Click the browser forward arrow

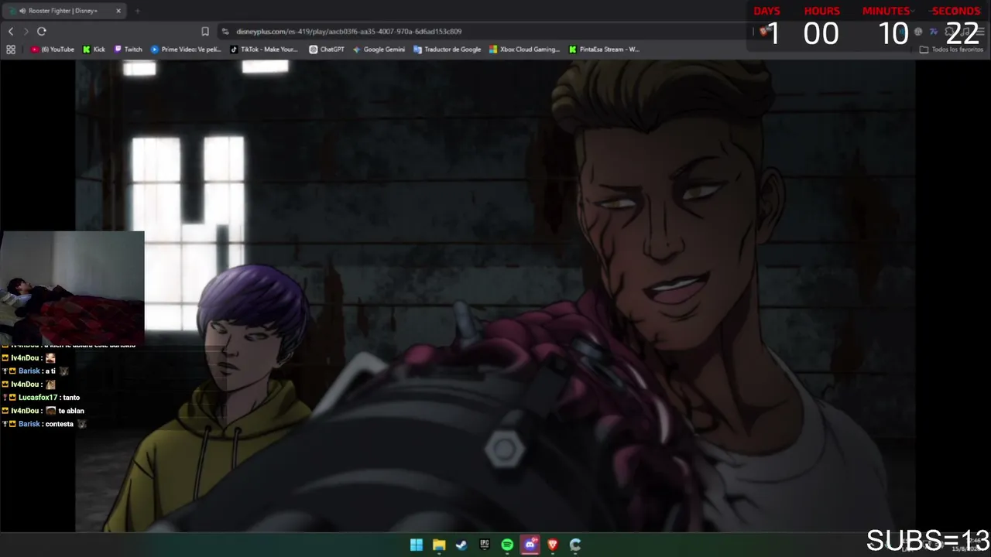pyautogui.click(x=26, y=31)
